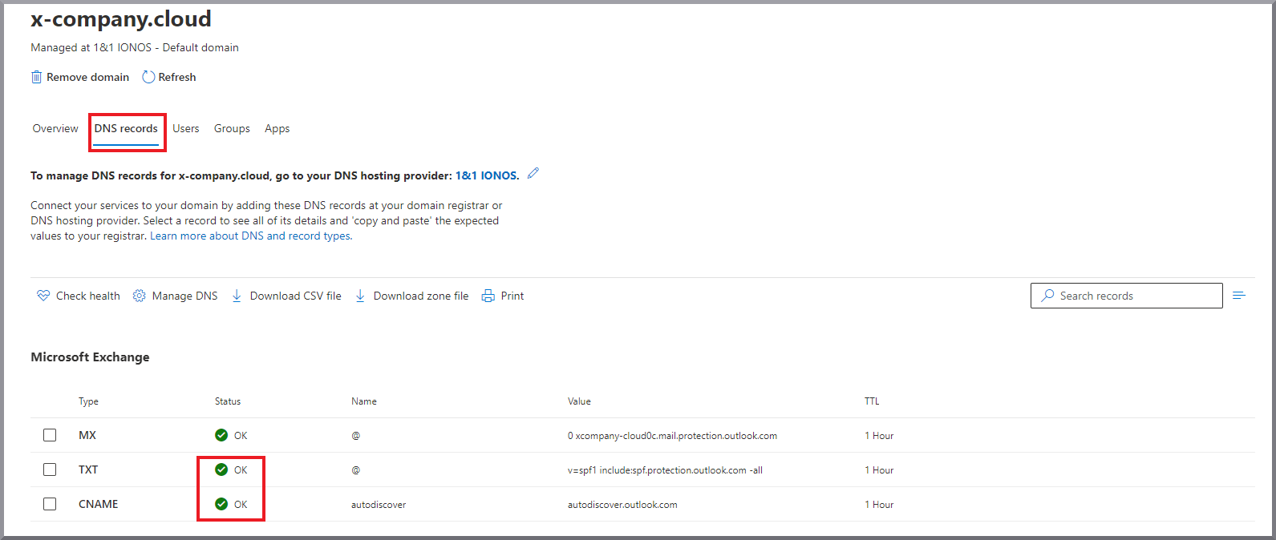
Task: Click the Refresh label
Action: click(177, 77)
